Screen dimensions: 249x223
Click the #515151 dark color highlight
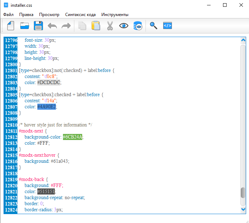46,191
